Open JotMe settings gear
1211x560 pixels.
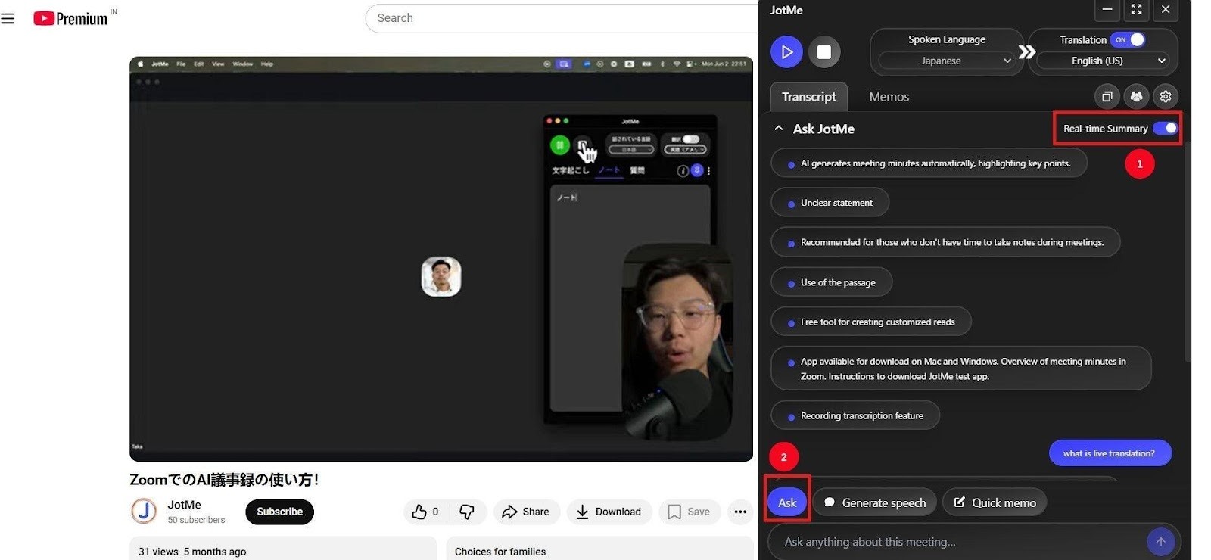click(1166, 96)
